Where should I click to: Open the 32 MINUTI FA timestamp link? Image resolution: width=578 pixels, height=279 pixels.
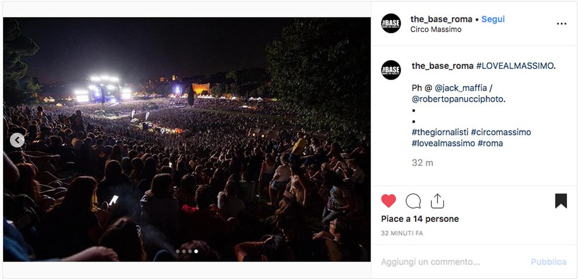(x=402, y=233)
